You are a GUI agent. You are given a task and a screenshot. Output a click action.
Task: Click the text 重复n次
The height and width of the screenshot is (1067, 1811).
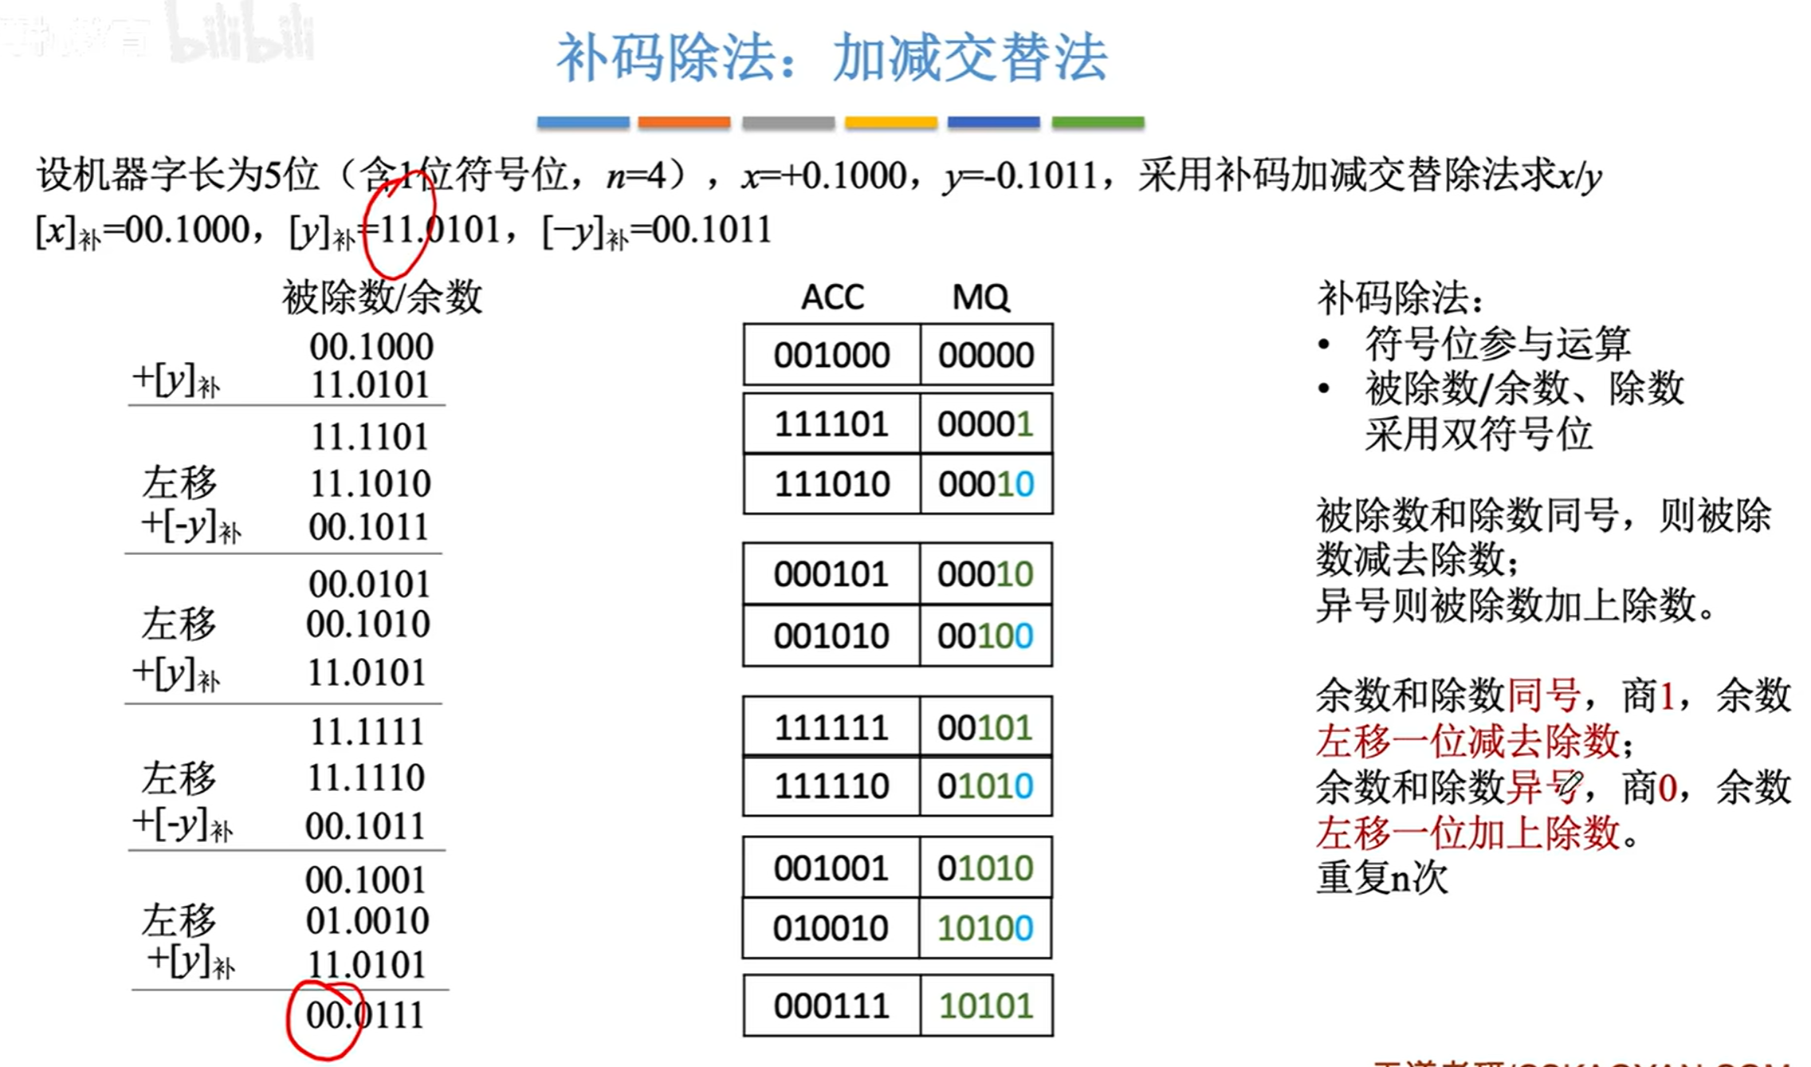point(1381,877)
